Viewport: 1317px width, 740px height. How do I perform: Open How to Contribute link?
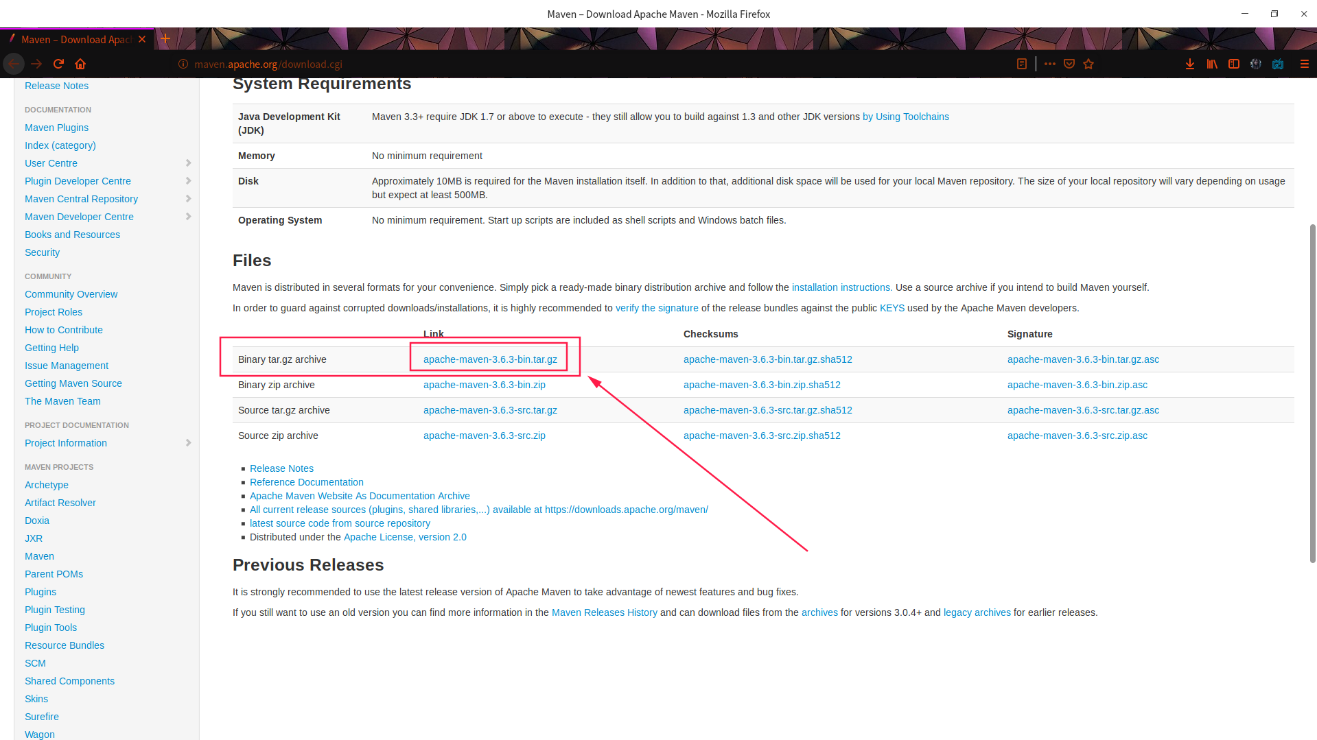pyautogui.click(x=64, y=330)
